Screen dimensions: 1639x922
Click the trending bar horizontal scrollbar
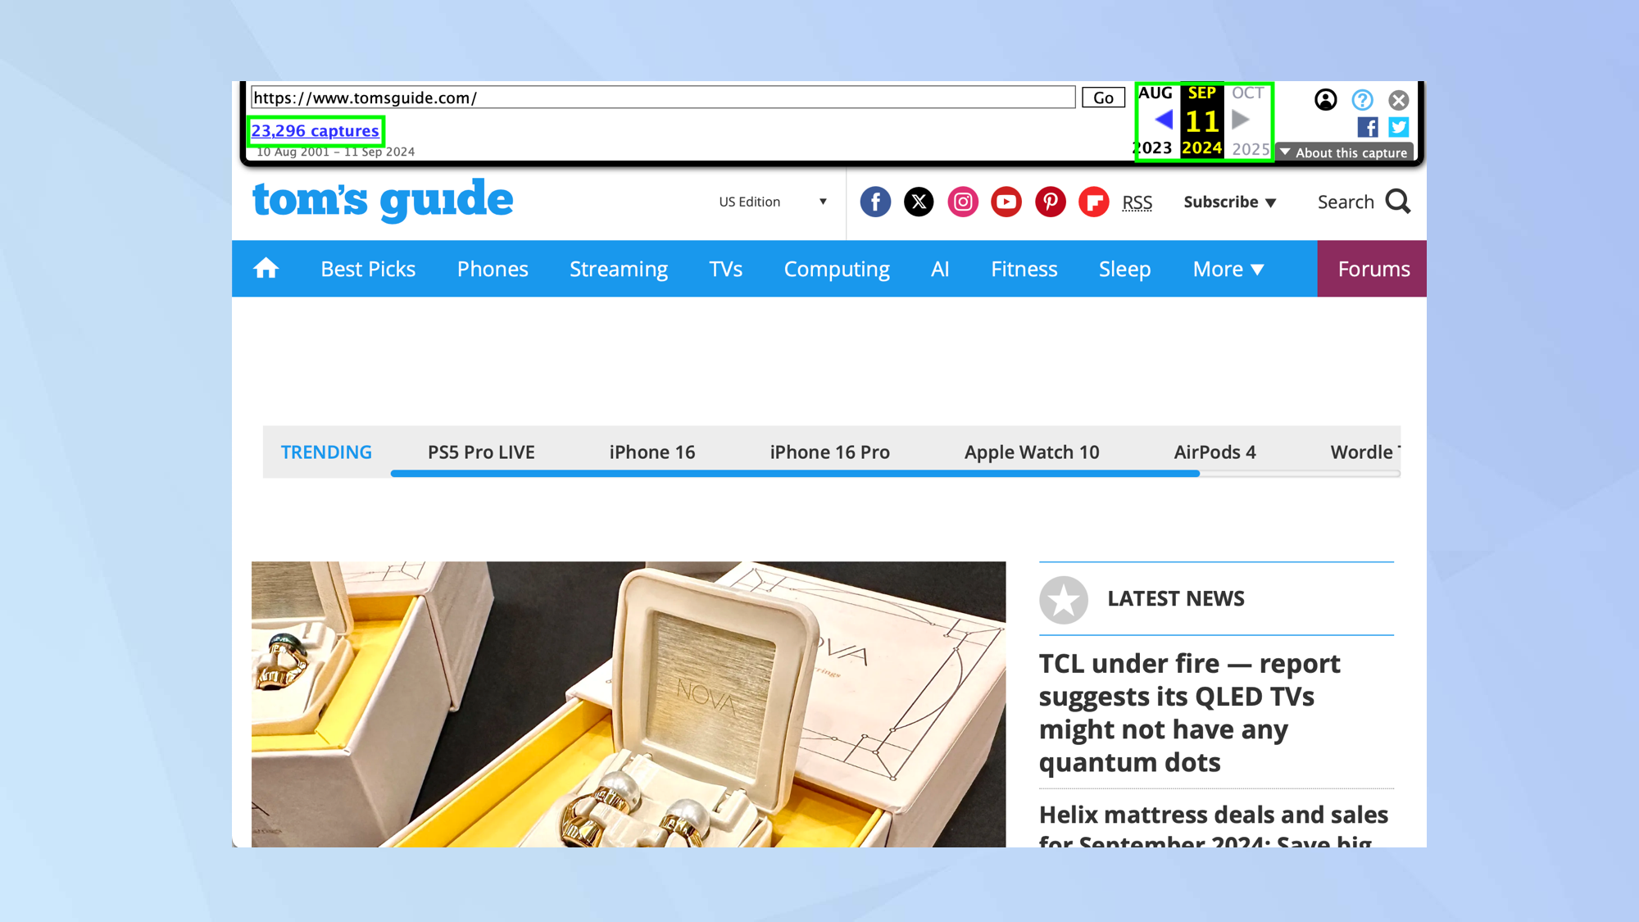click(x=795, y=474)
